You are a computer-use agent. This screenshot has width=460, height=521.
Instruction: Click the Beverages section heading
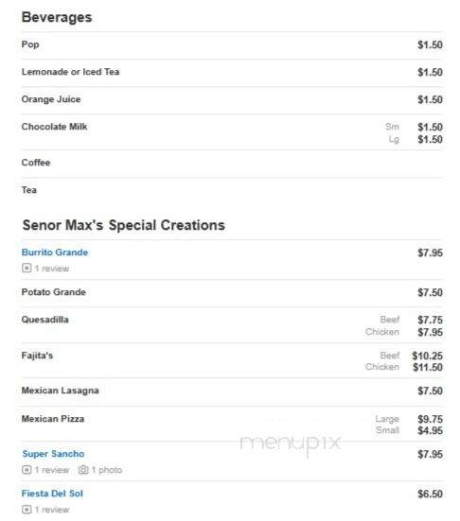(57, 17)
